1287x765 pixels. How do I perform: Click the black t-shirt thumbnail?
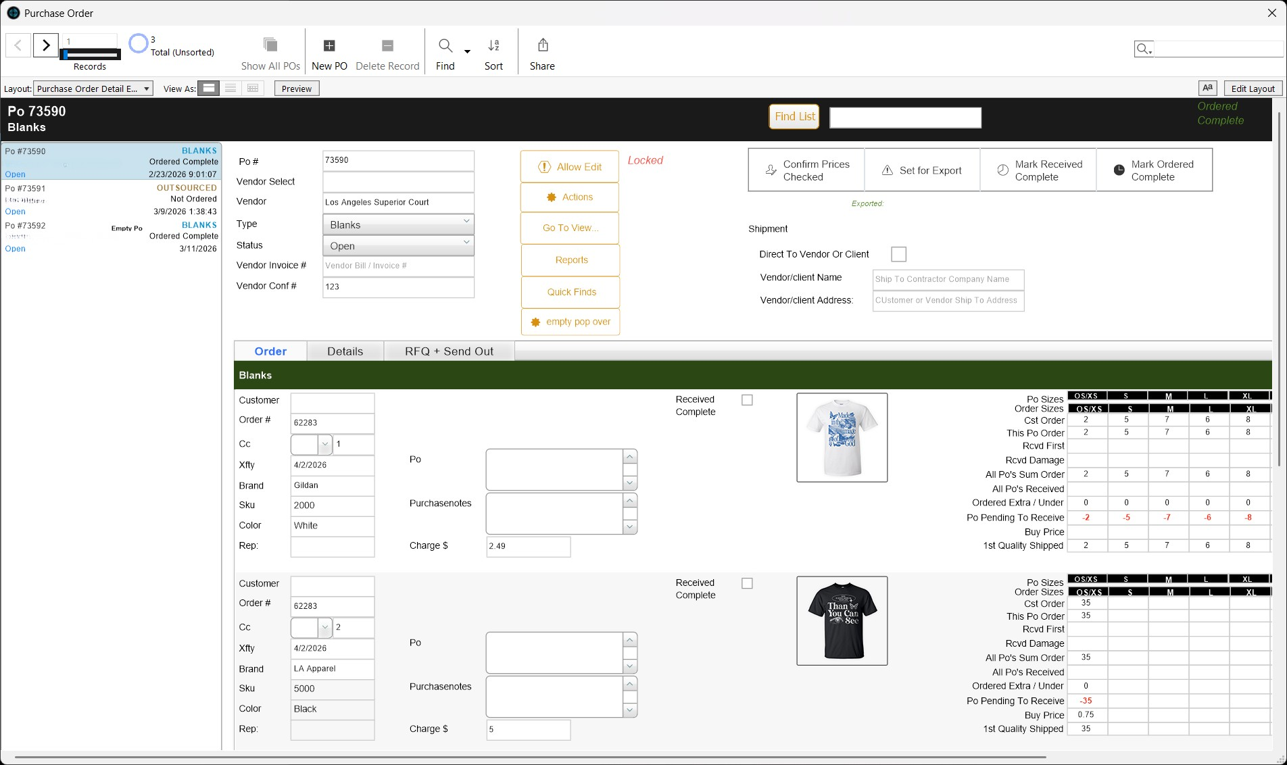pos(842,620)
